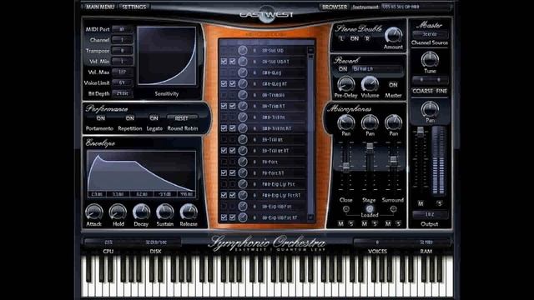Click the Attack knob in Envelope
This screenshot has width=534, height=300.
click(94, 212)
